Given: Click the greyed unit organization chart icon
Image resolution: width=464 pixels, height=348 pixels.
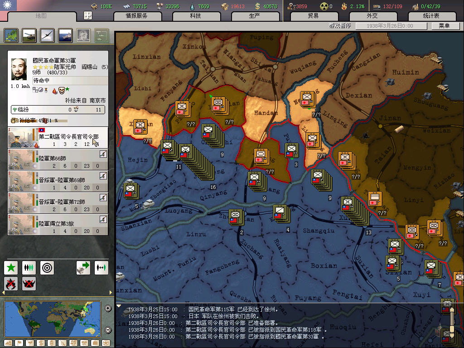Looking at the screenshot, I should point(101,35).
